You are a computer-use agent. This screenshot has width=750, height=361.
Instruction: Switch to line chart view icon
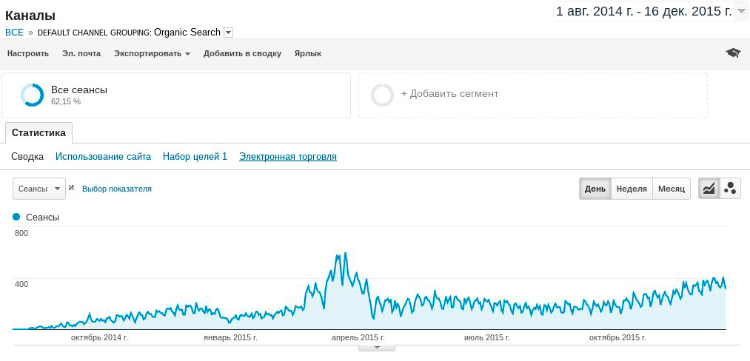coord(709,189)
